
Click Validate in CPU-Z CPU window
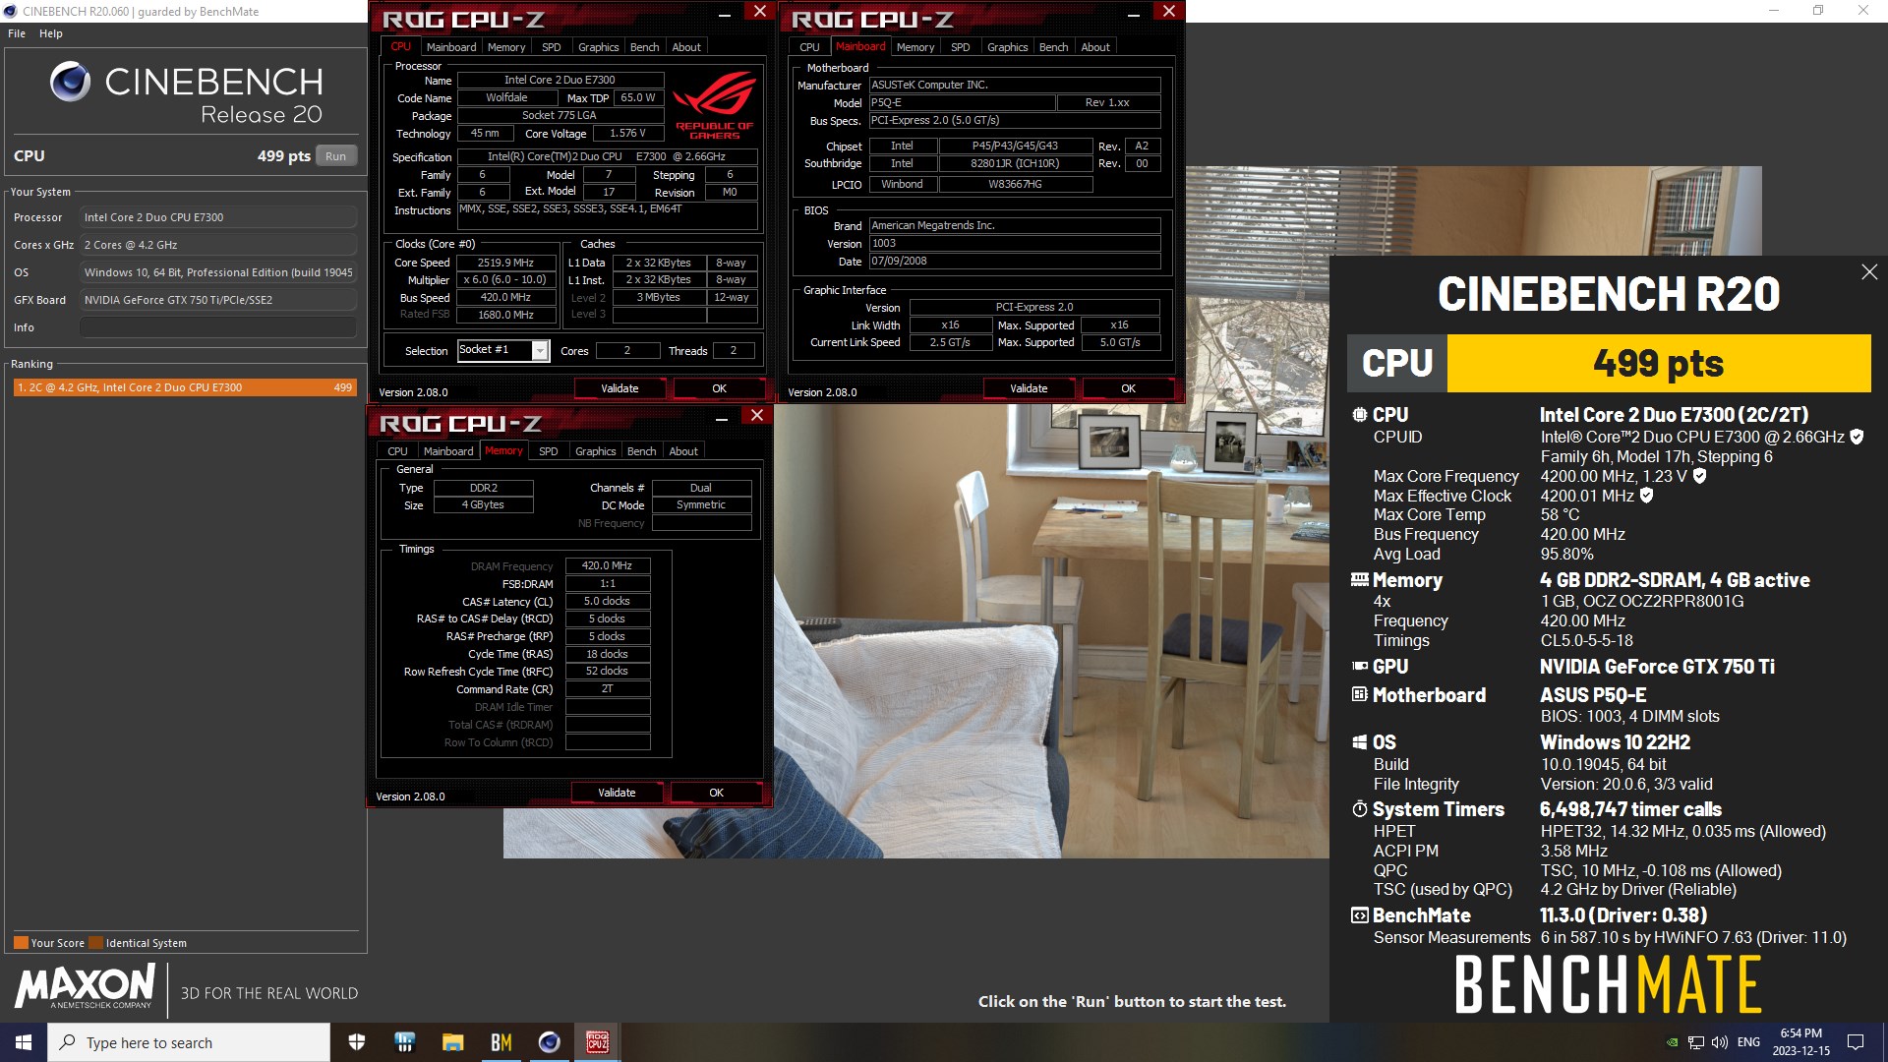619,388
